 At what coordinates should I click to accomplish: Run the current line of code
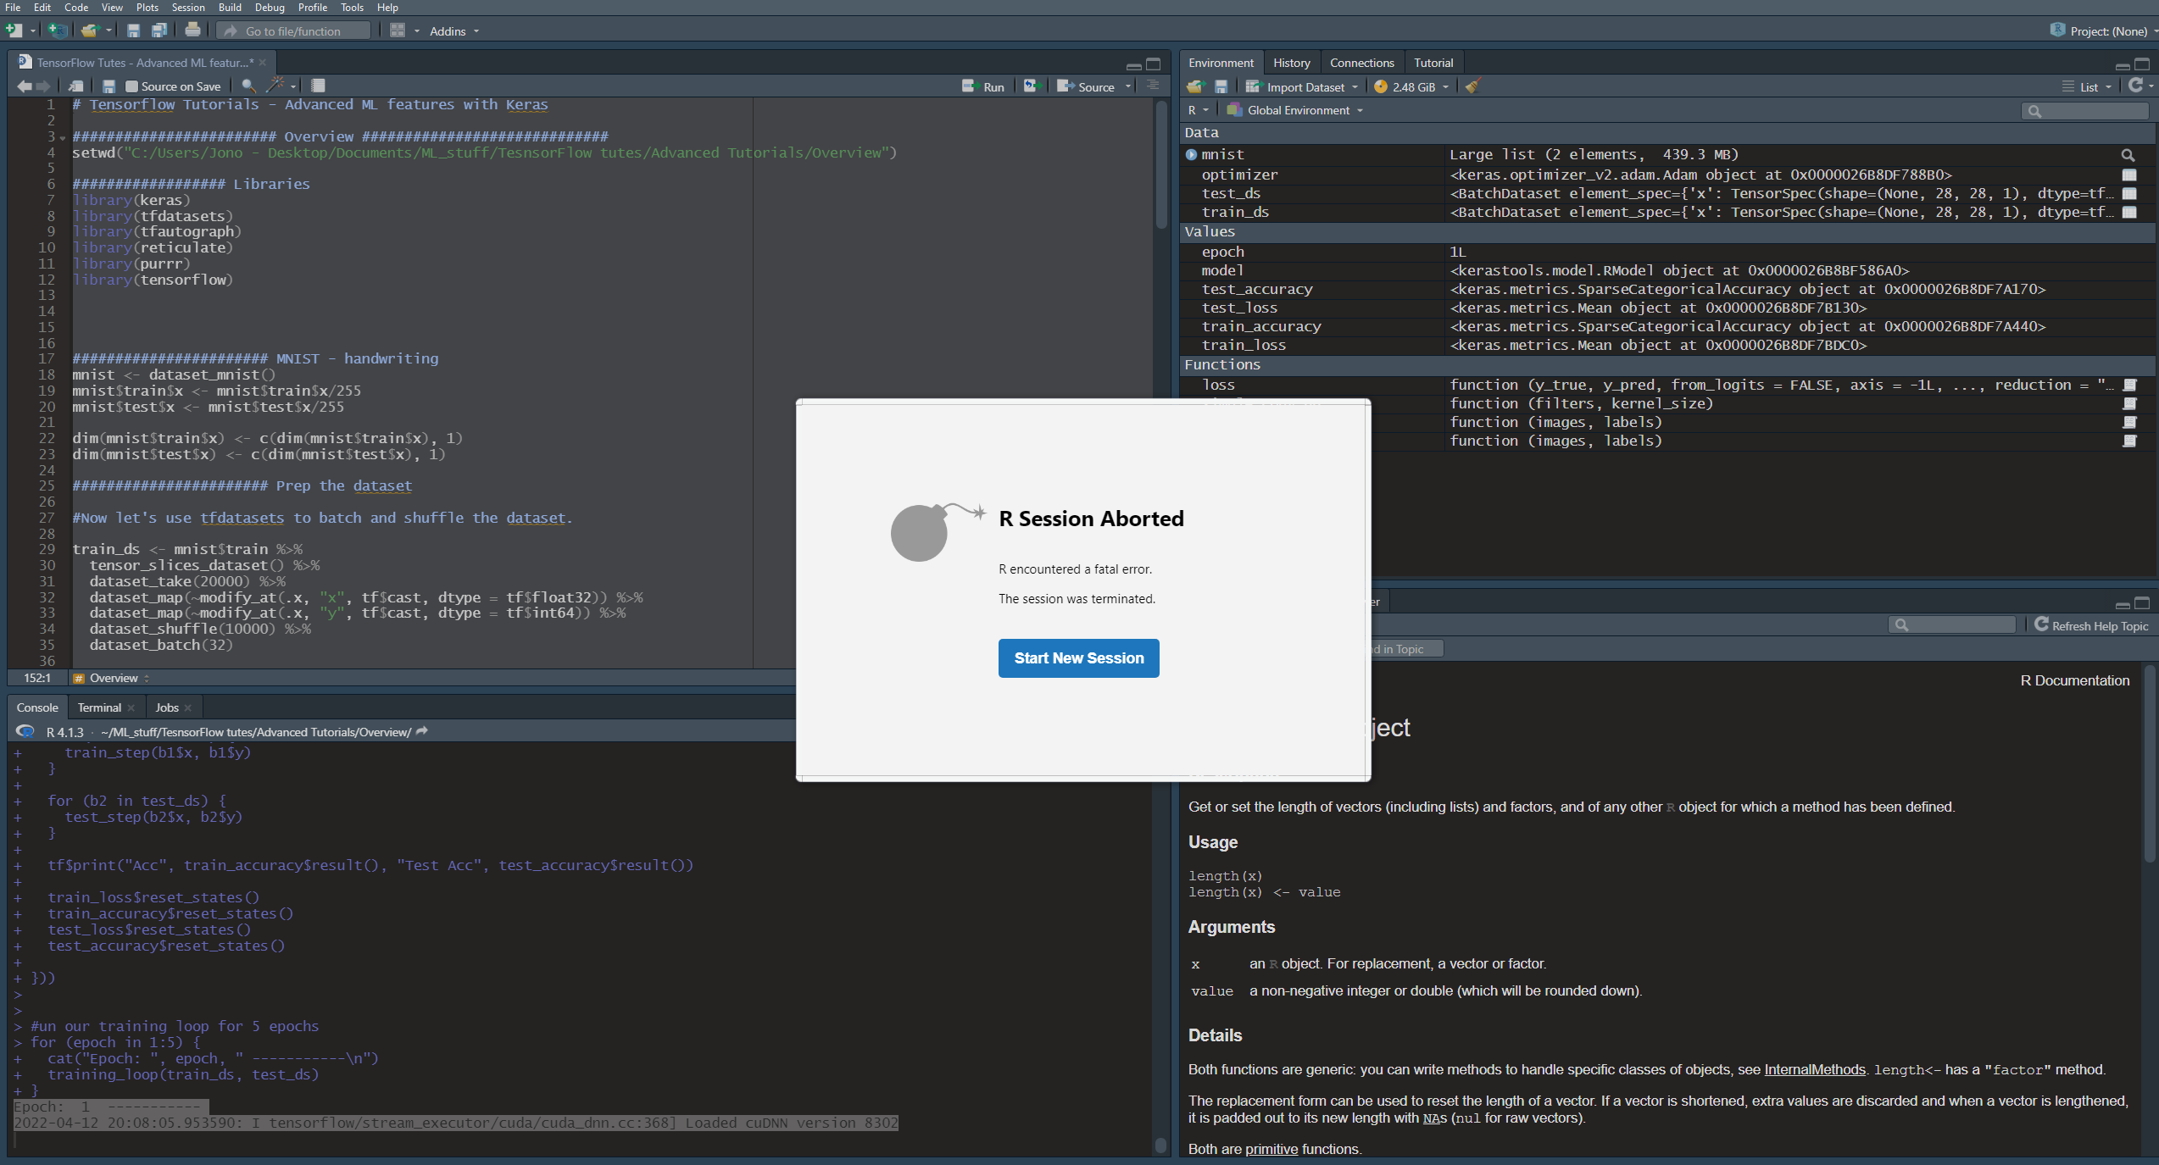point(983,86)
